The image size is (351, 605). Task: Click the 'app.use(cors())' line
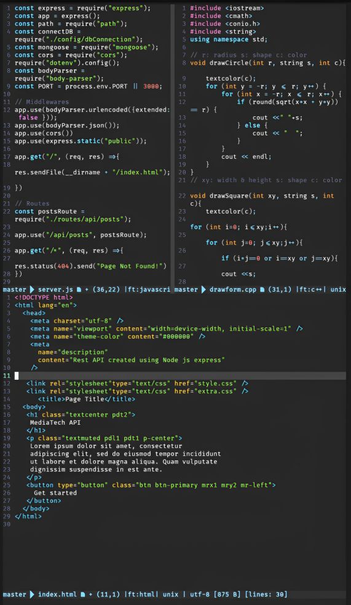pyautogui.click(x=44, y=133)
